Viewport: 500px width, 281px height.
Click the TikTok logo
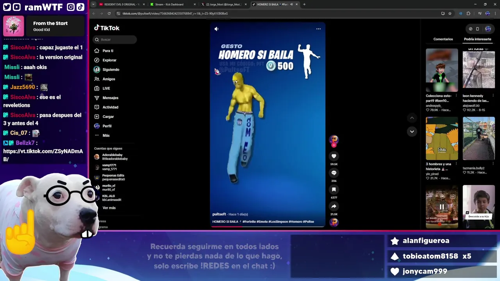107,28
